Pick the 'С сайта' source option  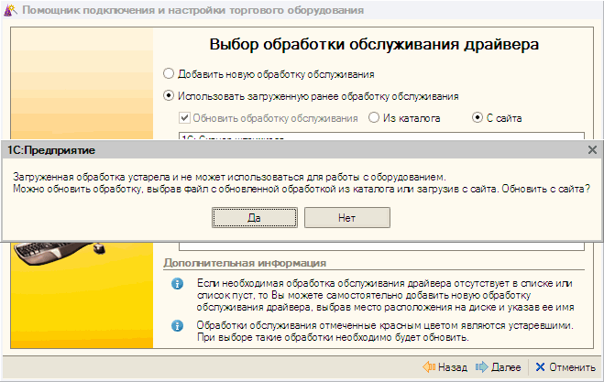pos(477,117)
